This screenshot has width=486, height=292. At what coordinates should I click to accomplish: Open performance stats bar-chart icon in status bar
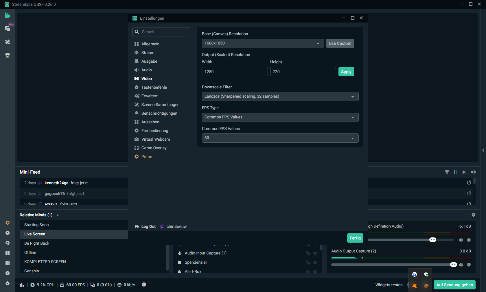22,285
